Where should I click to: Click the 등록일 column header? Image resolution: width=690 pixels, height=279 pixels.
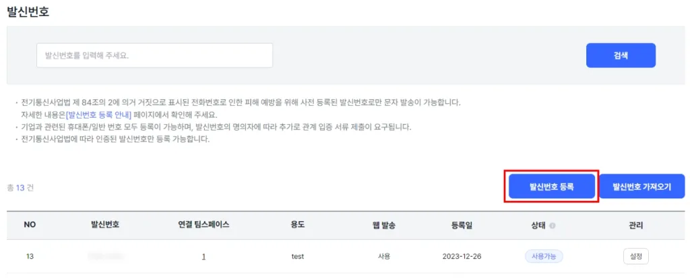(462, 225)
